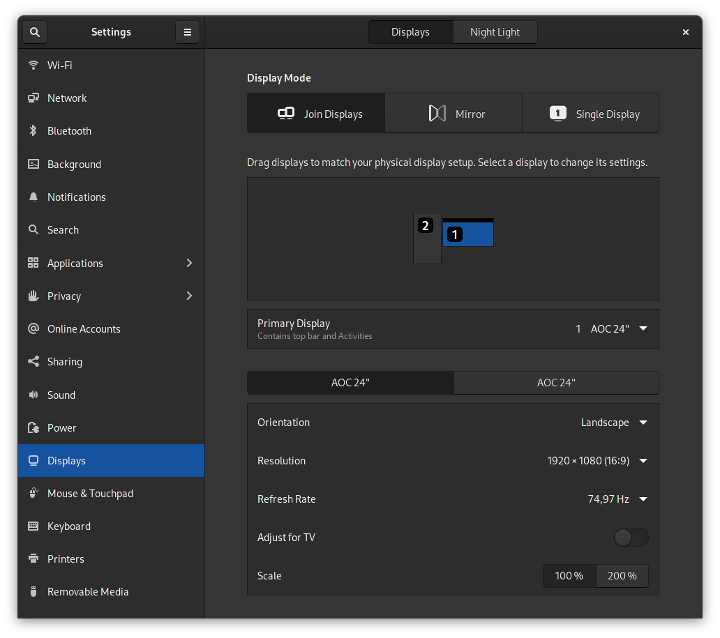Select the first AOC 24" monitor tab

click(x=350, y=382)
